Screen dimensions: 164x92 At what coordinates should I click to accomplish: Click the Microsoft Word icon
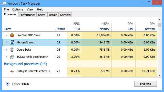(12, 42)
